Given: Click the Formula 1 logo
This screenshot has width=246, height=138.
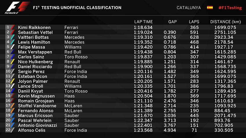Looking at the screenshot, I should (x=17, y=8).
